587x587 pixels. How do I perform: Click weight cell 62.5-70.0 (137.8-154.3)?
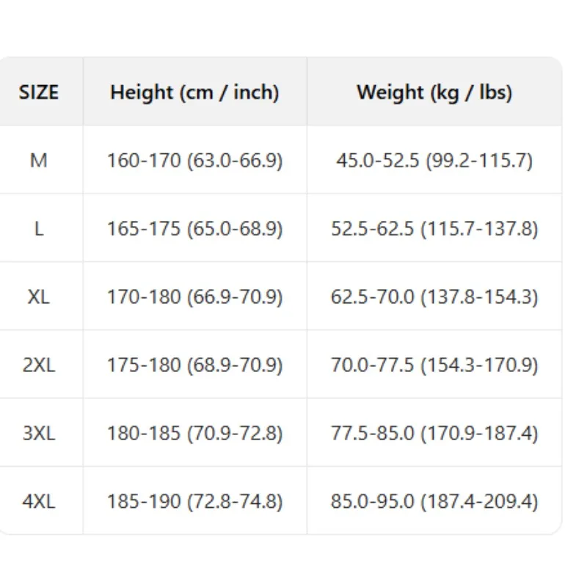[x=434, y=296]
